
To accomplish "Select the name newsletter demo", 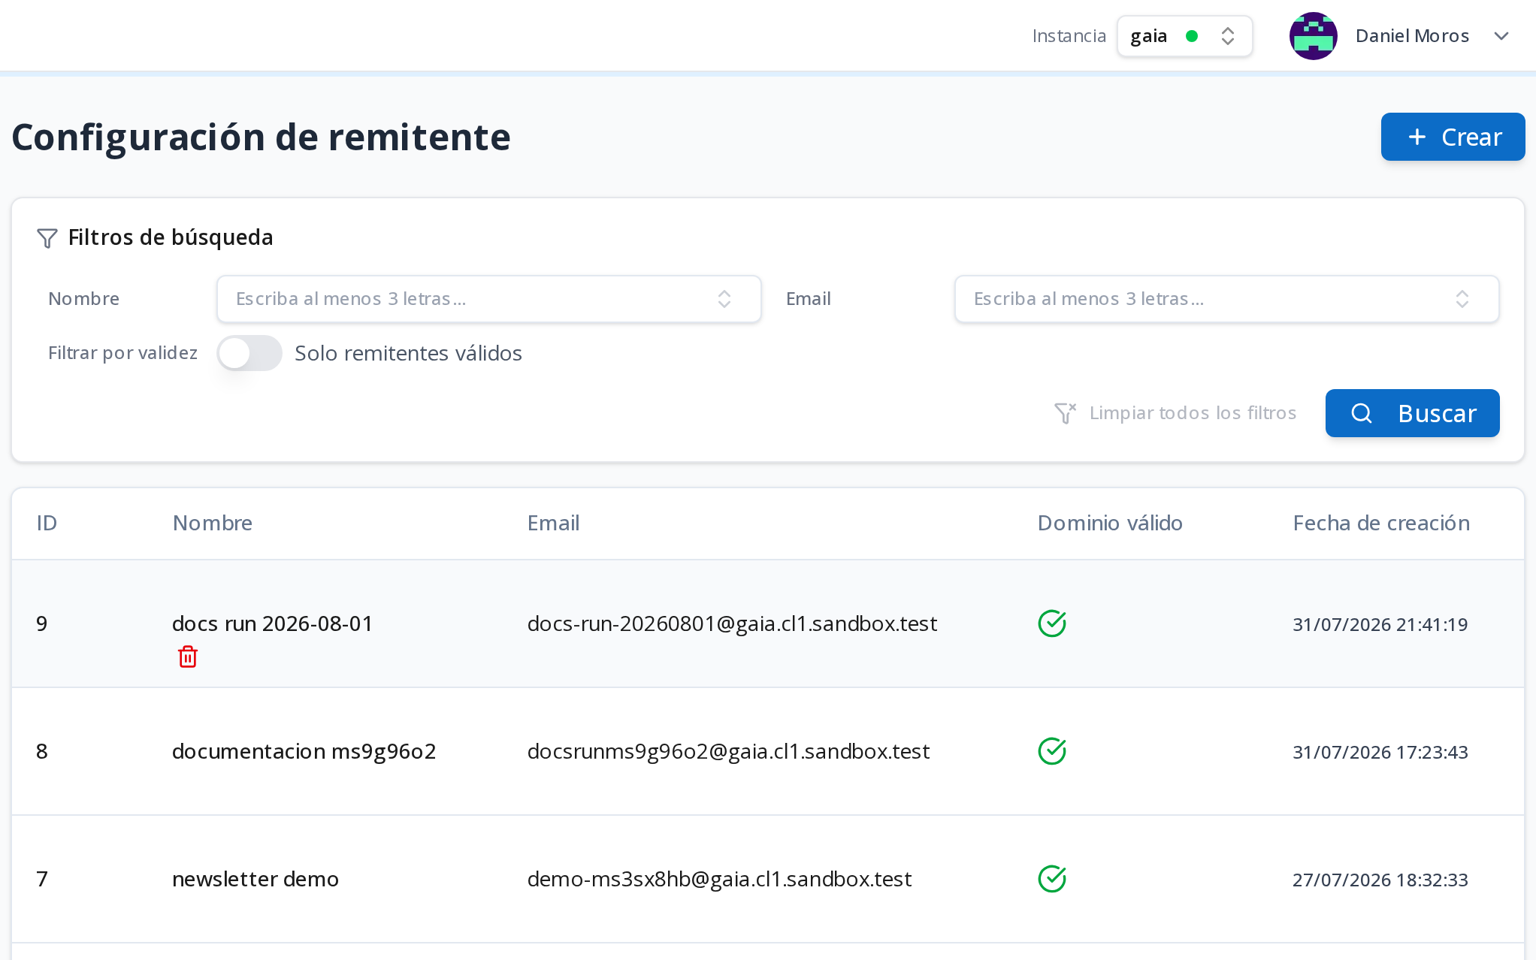I will [x=255, y=879].
